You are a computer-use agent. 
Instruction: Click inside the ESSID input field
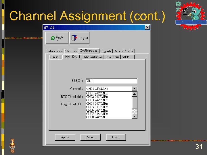[112, 81]
